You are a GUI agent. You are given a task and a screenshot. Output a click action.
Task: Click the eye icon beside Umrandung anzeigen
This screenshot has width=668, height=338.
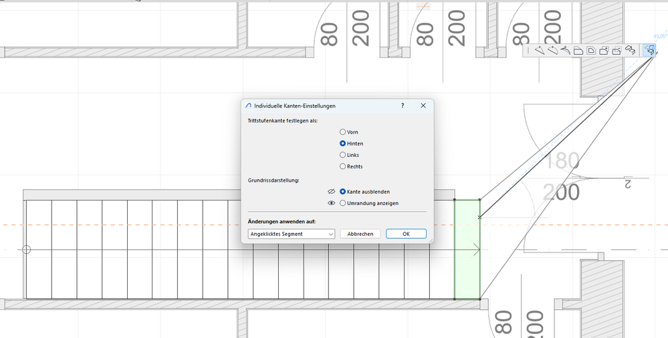(x=331, y=203)
